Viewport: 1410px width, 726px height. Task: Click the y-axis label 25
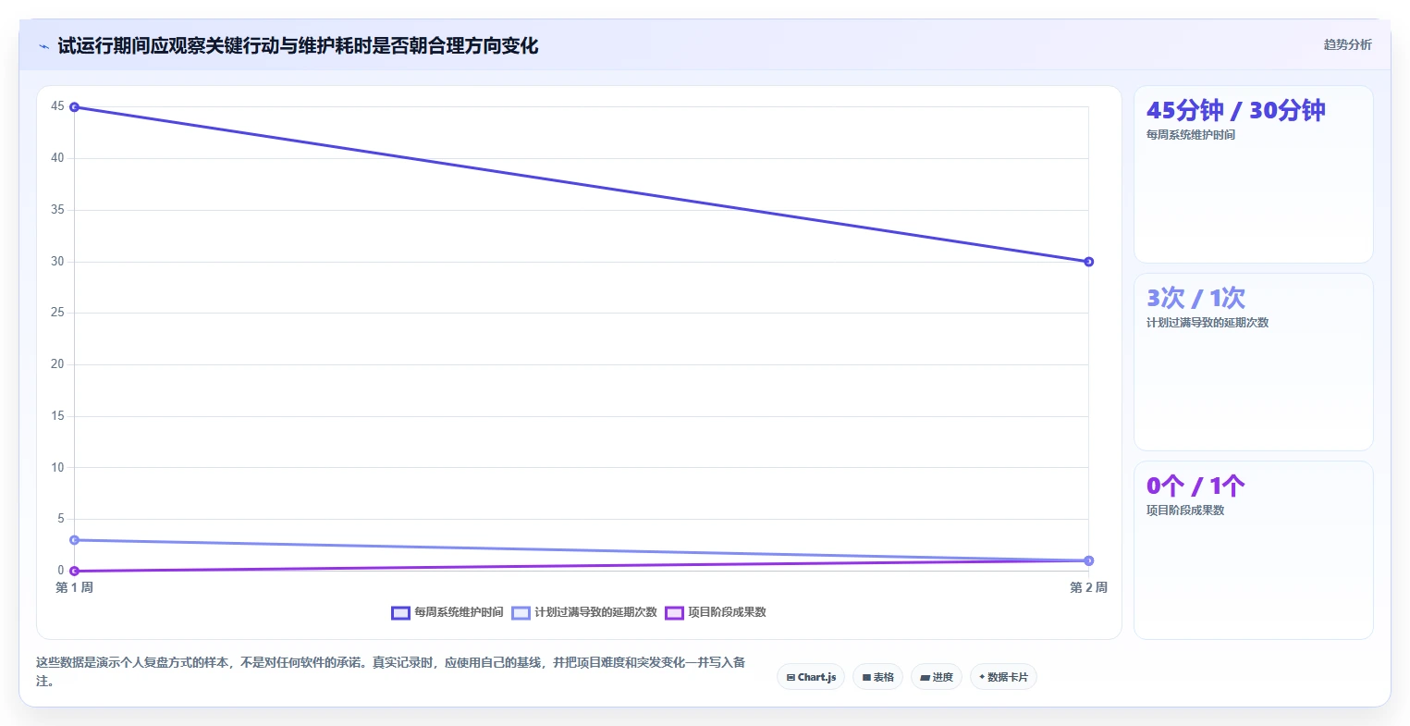[58, 313]
